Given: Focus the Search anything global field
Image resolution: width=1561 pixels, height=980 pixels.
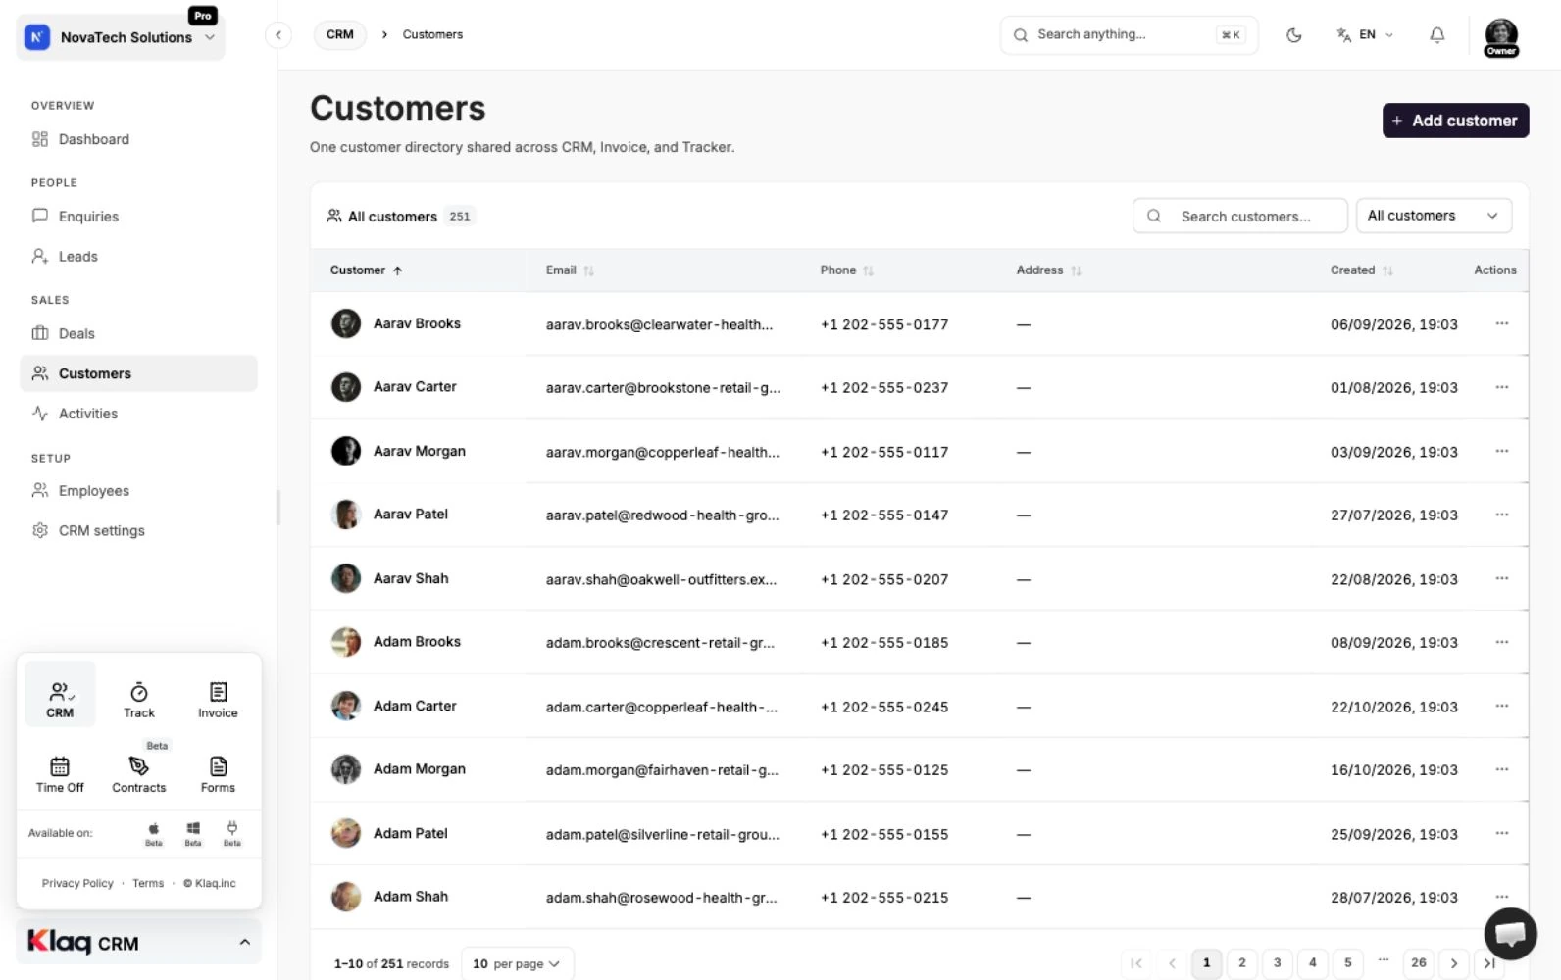Looking at the screenshot, I should coord(1129,34).
